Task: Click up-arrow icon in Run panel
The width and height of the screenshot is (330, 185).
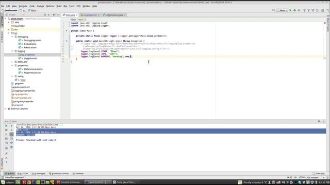Action: point(11,126)
